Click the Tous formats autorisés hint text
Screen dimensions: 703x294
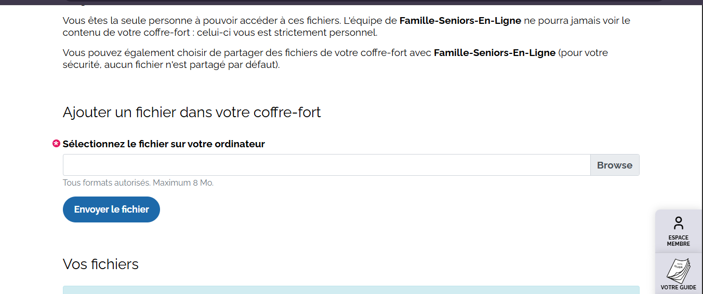pyautogui.click(x=138, y=183)
